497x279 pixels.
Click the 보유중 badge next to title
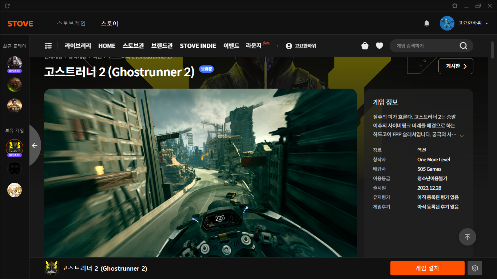(206, 69)
